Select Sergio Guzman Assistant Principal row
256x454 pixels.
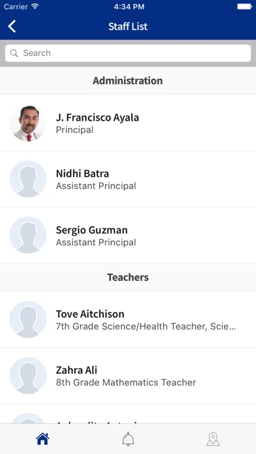pos(128,235)
